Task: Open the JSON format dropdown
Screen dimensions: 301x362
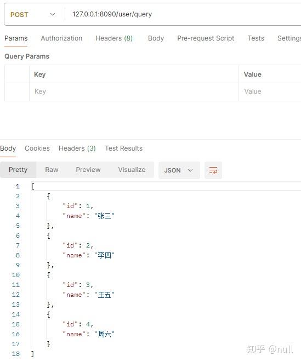Action: [179, 170]
